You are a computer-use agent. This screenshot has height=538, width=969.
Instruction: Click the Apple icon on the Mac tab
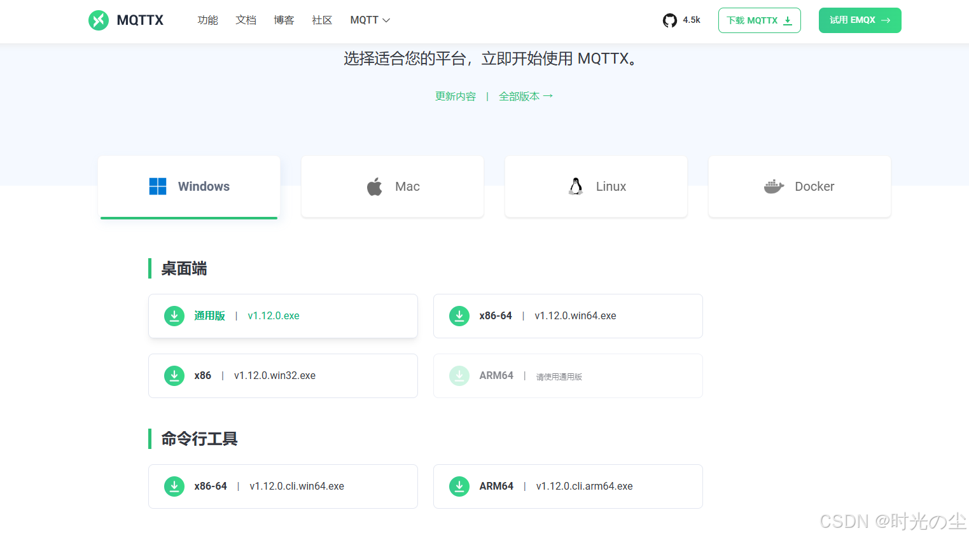coord(375,186)
